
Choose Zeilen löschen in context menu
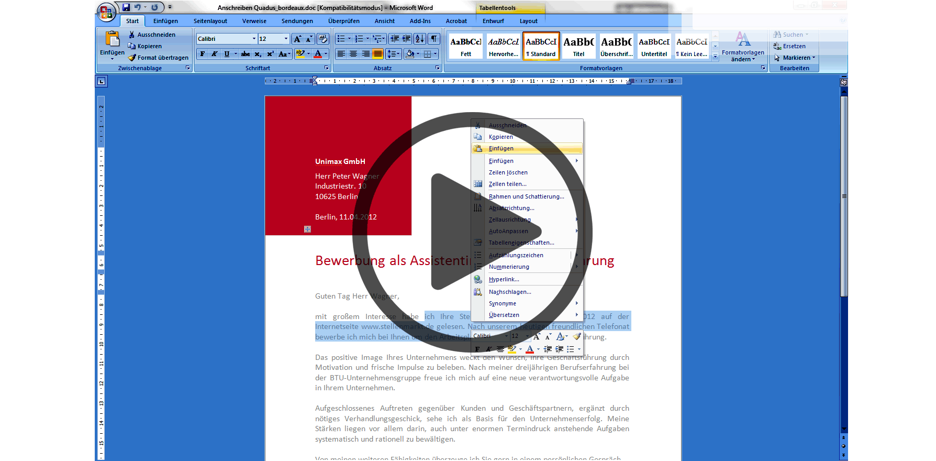click(x=508, y=172)
